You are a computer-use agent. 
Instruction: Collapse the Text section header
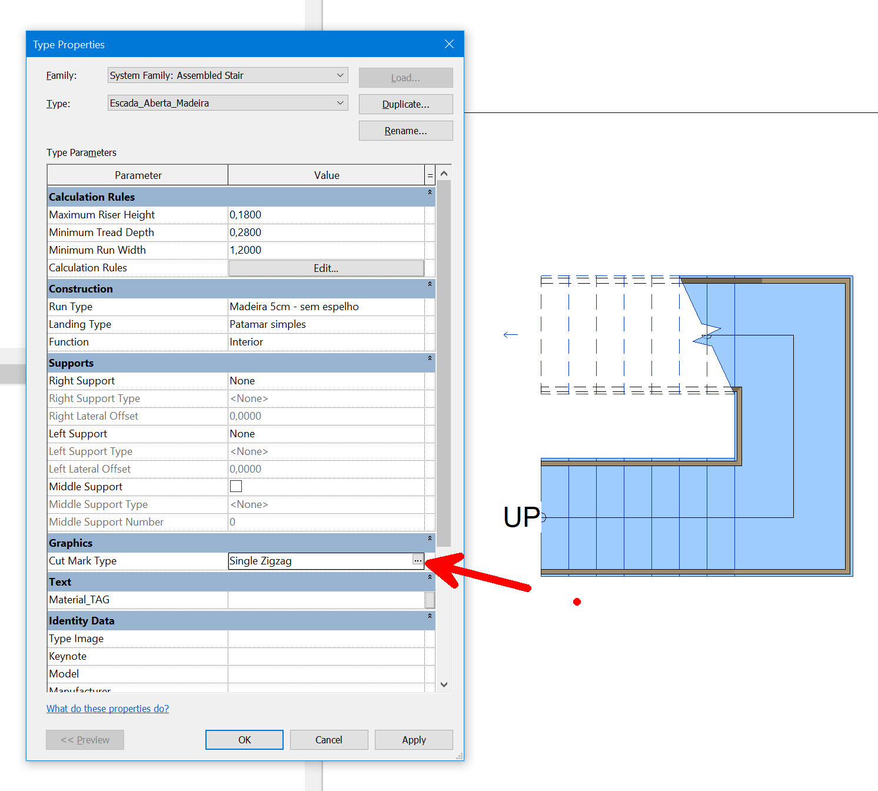429,576
